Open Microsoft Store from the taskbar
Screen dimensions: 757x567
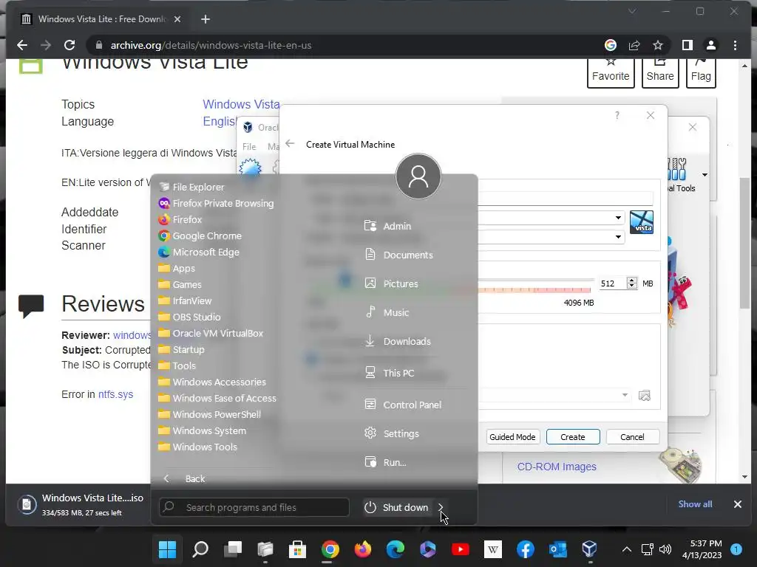click(x=297, y=549)
